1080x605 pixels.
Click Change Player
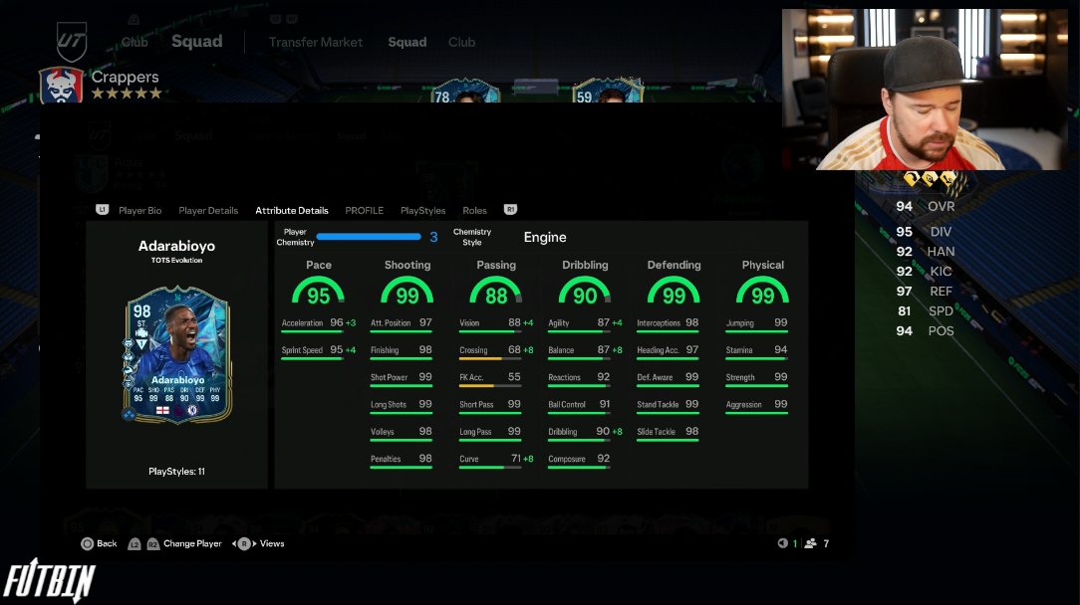192,543
